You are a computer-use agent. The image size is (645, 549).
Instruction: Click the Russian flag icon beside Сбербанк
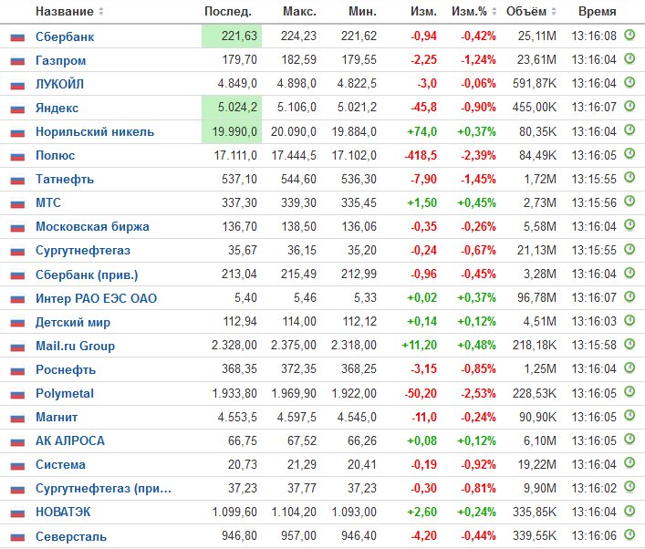(x=17, y=37)
